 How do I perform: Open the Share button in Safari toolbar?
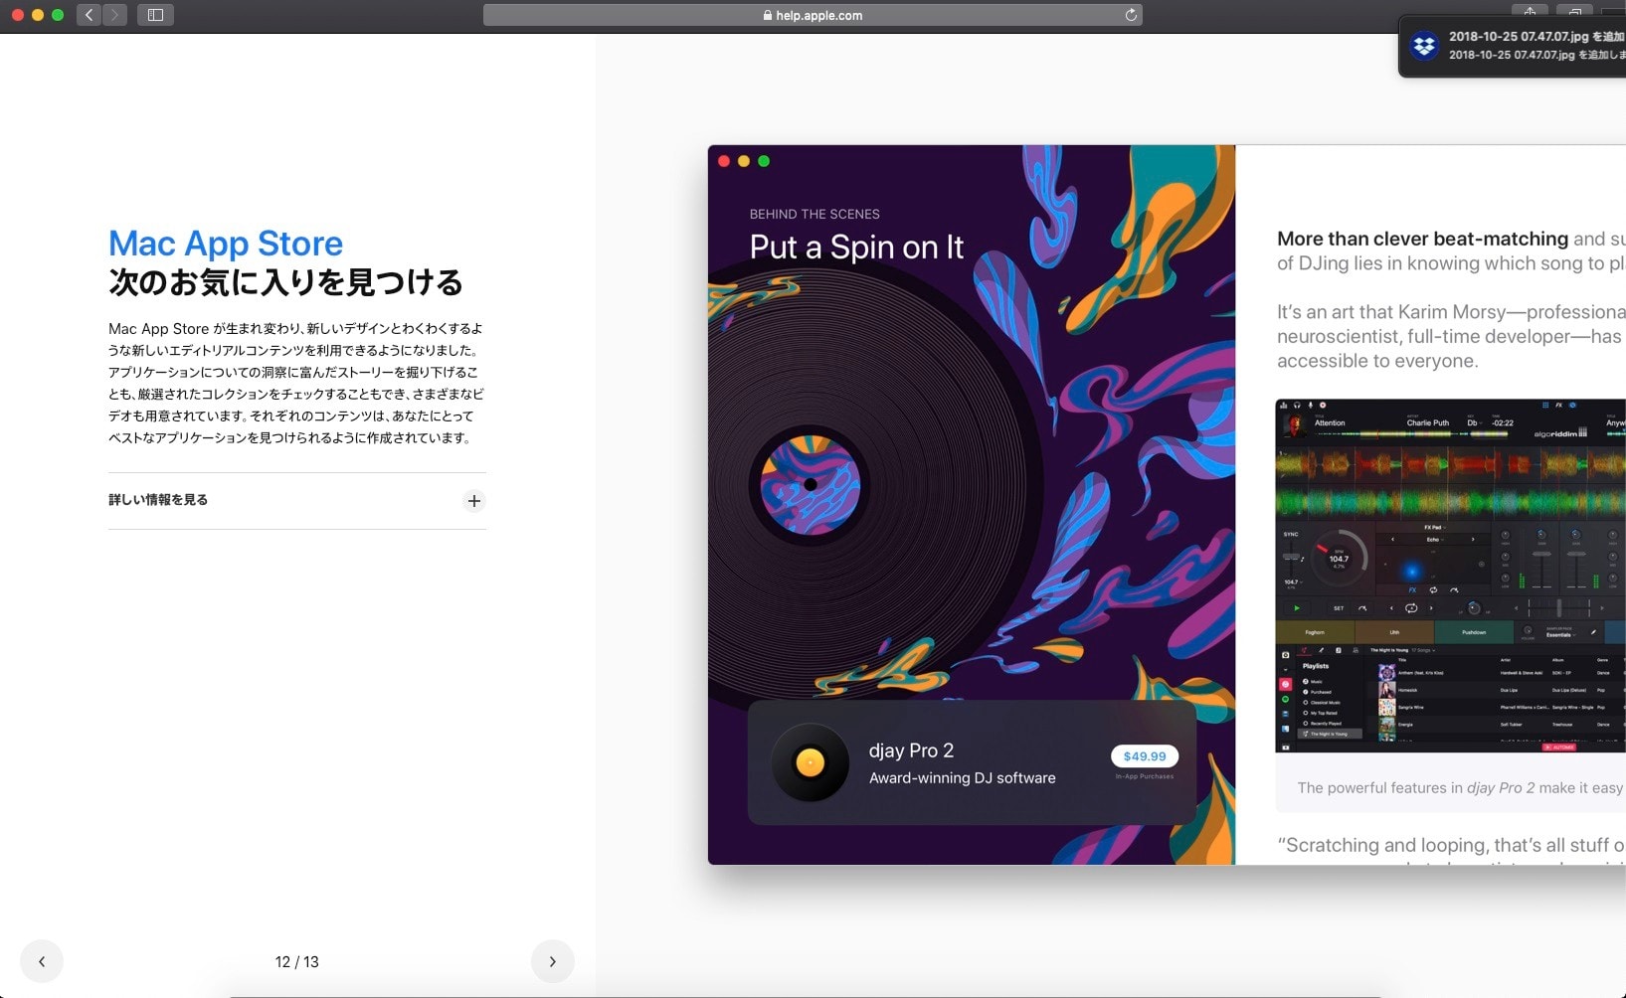(1530, 11)
